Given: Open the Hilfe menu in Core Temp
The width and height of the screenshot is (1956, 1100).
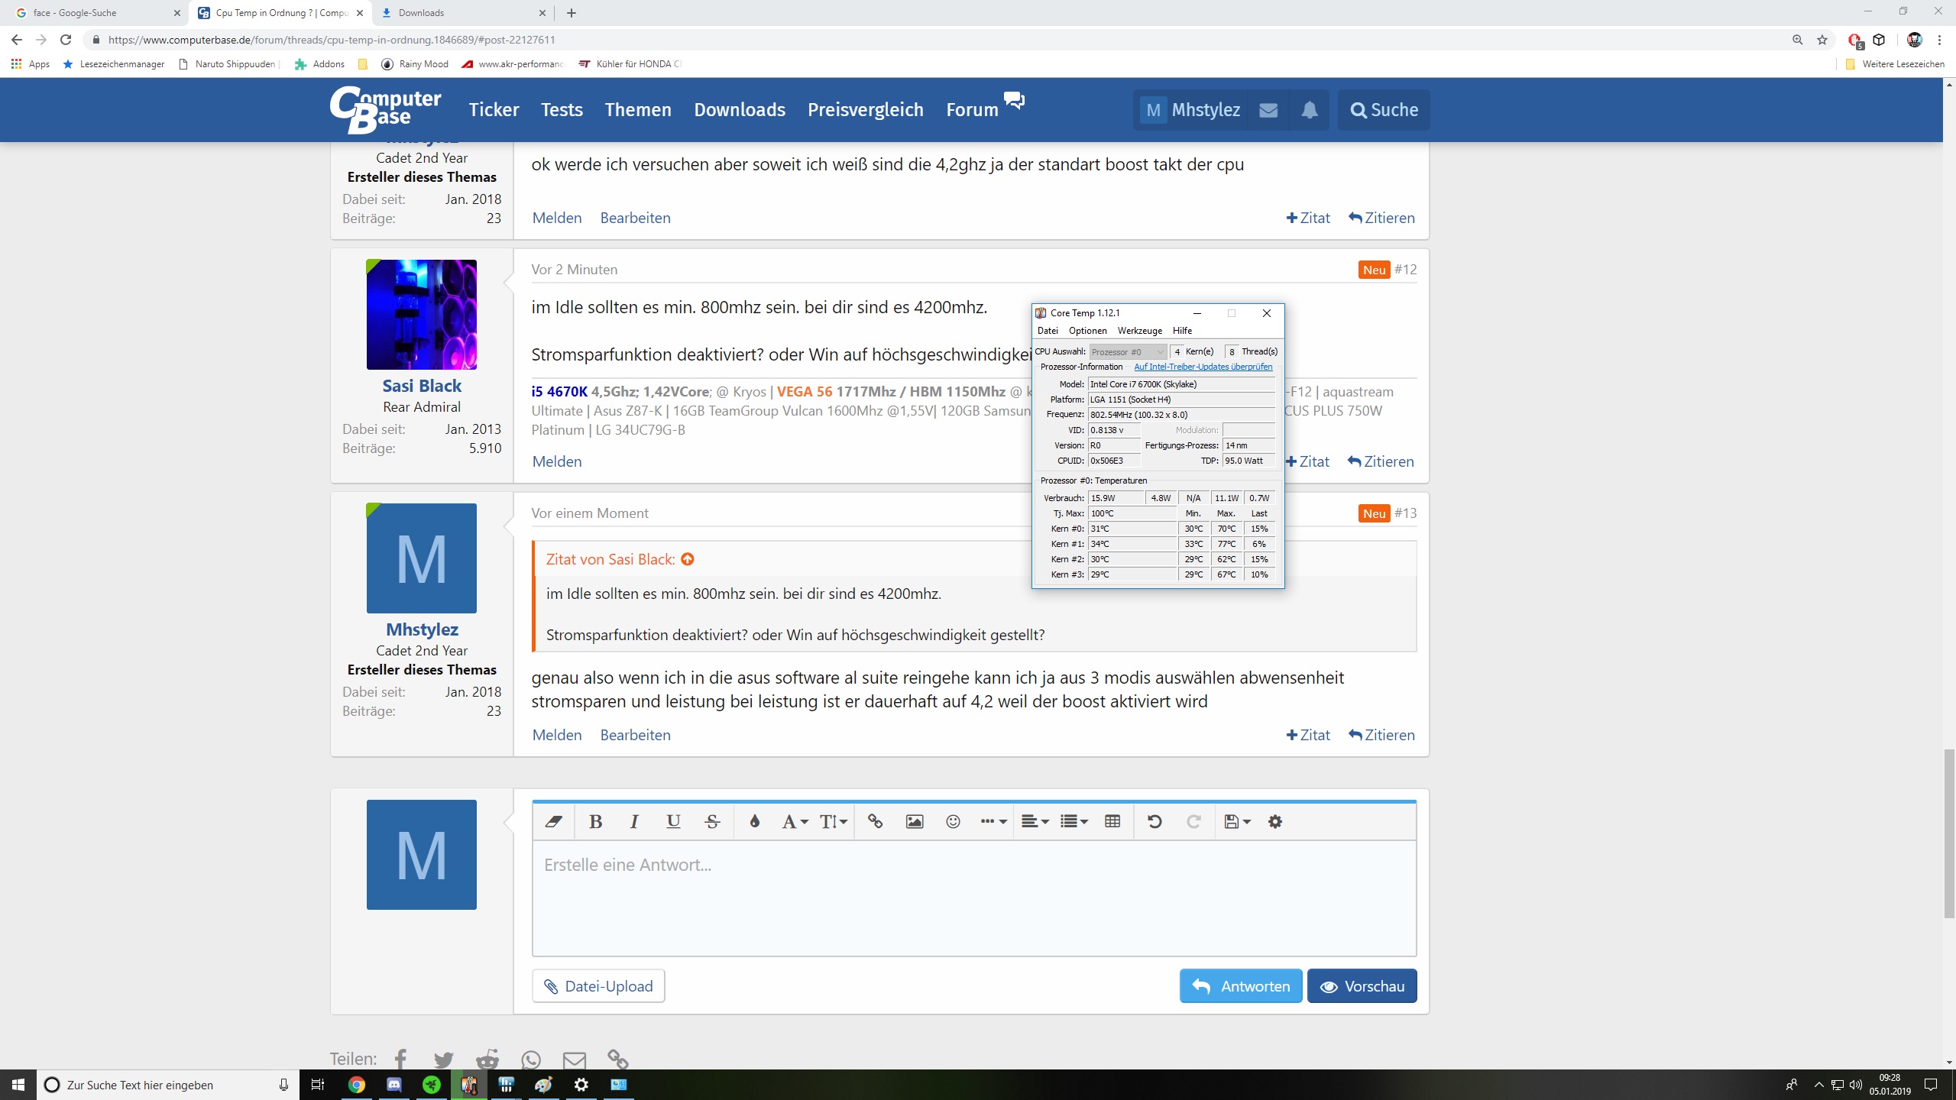Looking at the screenshot, I should 1182,331.
